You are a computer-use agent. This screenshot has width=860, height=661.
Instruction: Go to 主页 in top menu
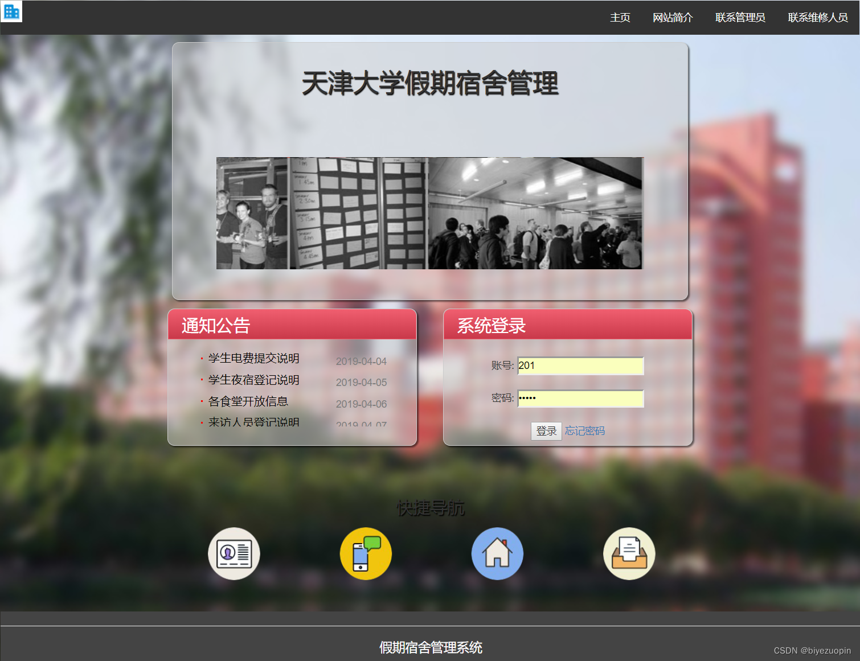tap(620, 18)
